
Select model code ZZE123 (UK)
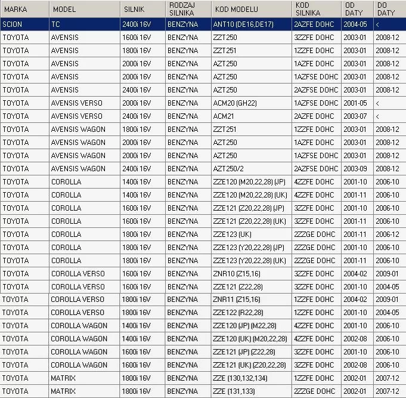point(252,235)
